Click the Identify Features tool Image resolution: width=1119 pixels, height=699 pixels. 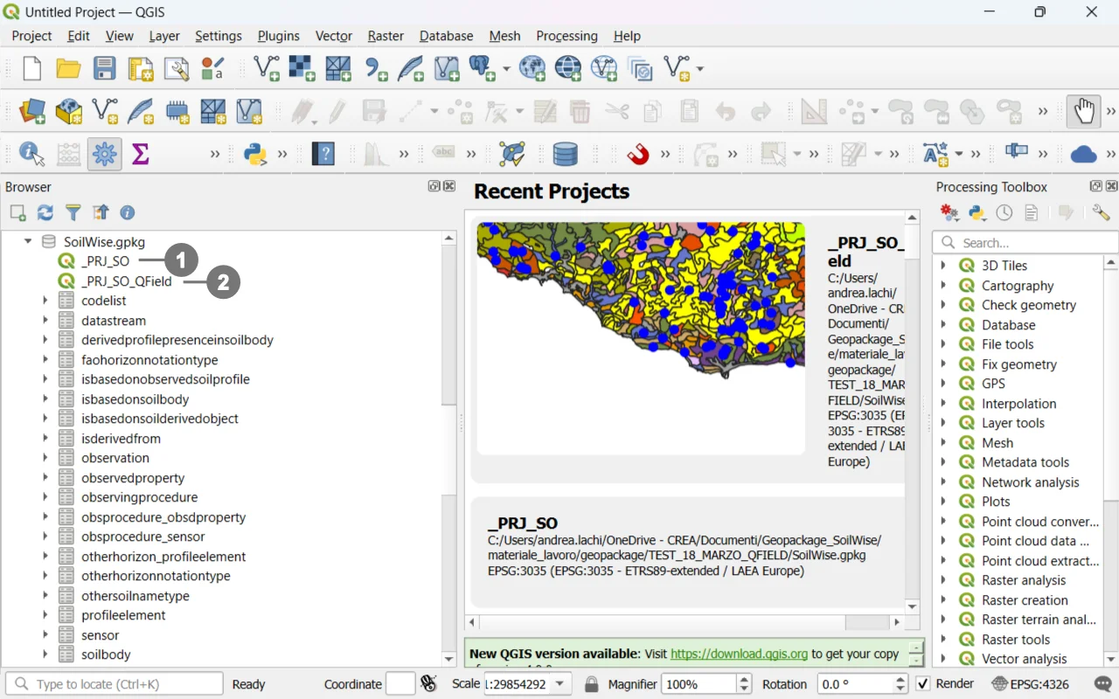(31, 155)
